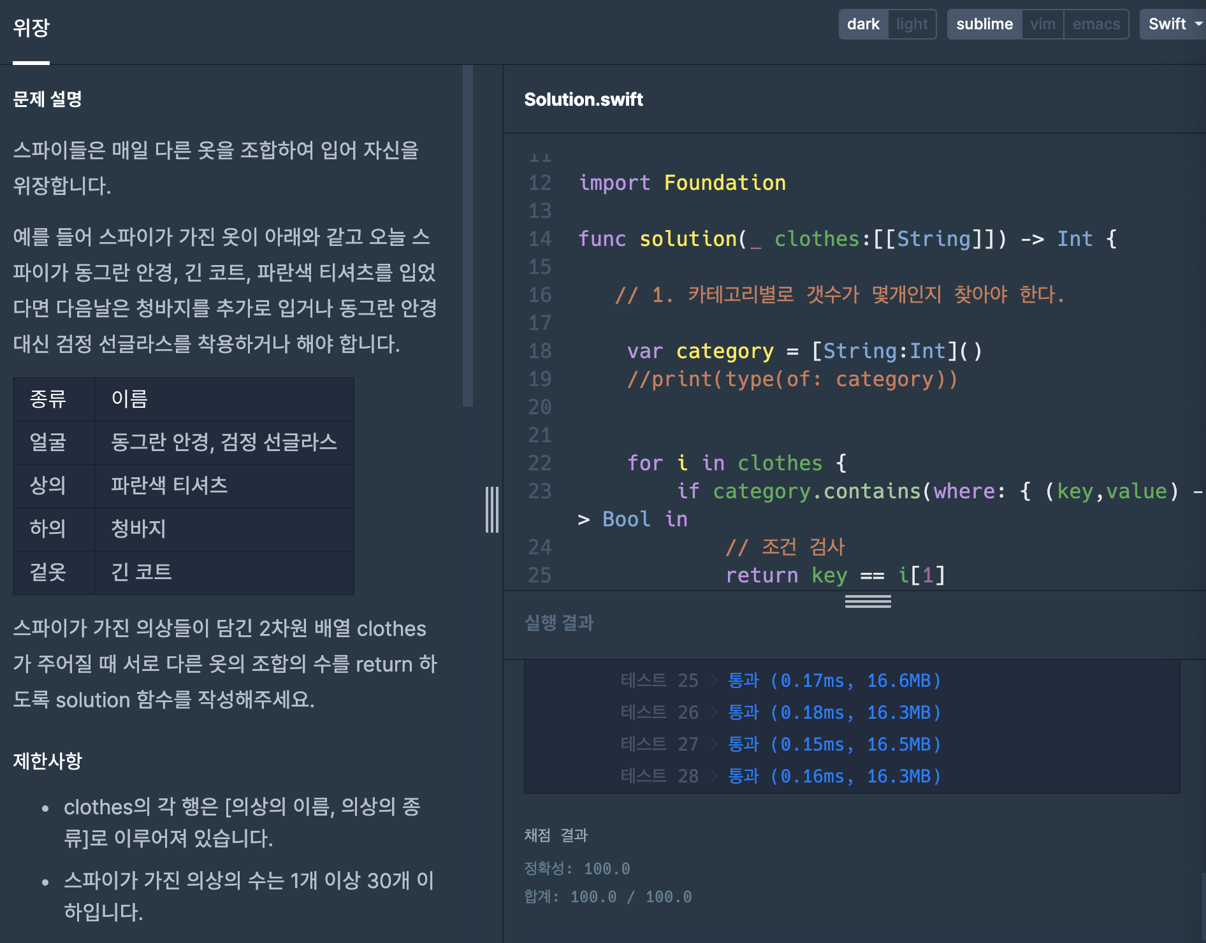Click the 긴 코트 table cell
This screenshot has height=943, width=1206.
point(224,573)
